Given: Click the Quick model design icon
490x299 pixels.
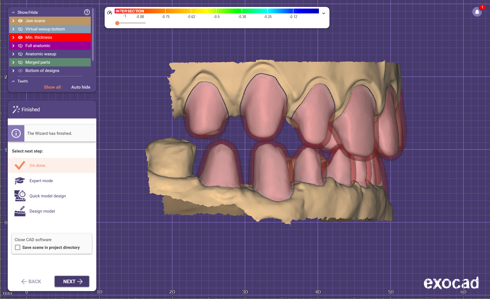Looking at the screenshot, I should 20,196.
